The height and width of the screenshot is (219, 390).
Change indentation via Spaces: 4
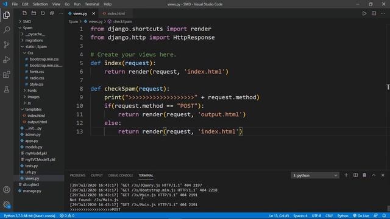click(x=300, y=216)
